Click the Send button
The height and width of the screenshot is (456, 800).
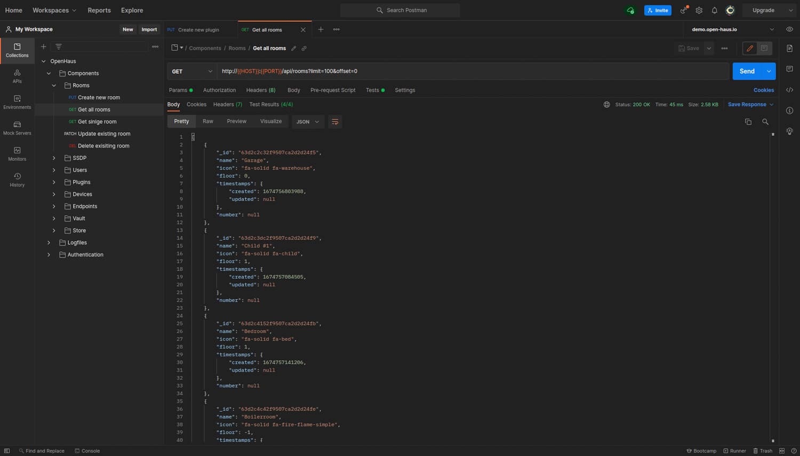[x=747, y=71]
